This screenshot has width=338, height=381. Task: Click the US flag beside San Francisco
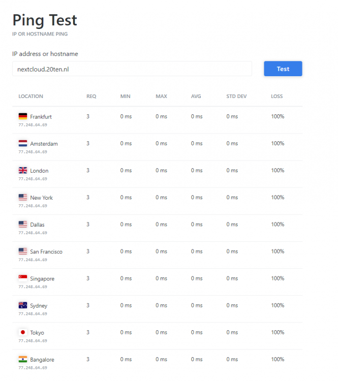pos(23,251)
